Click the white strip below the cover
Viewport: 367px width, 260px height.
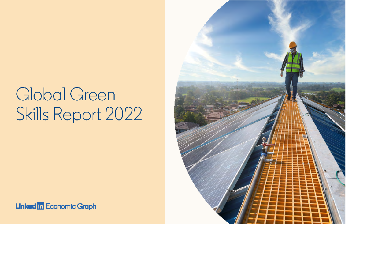click(x=183, y=242)
